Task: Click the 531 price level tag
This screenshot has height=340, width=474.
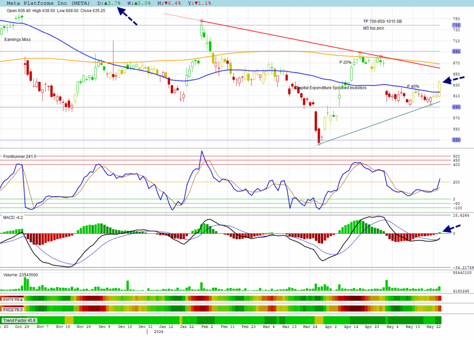Action: tap(456, 140)
